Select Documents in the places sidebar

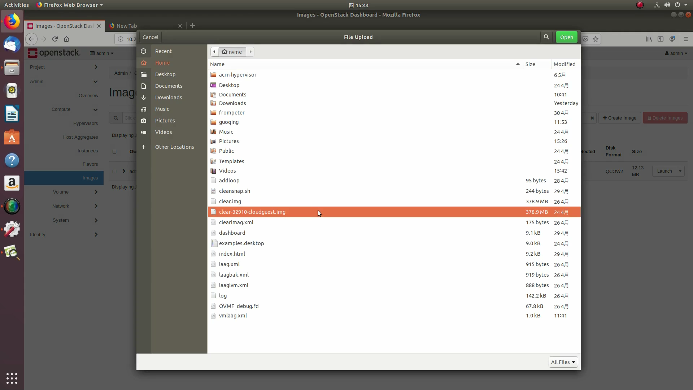[x=169, y=86]
